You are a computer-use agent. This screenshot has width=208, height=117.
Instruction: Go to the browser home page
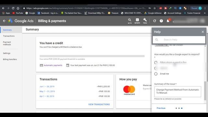18,8
